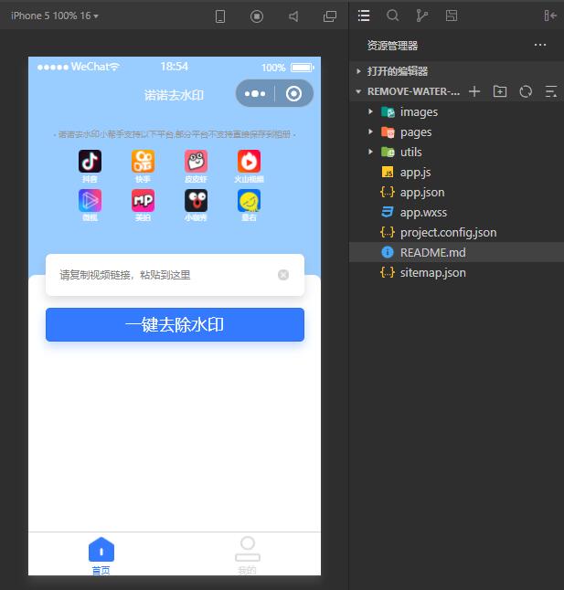Click the 资源管理器 panel title

point(392,46)
